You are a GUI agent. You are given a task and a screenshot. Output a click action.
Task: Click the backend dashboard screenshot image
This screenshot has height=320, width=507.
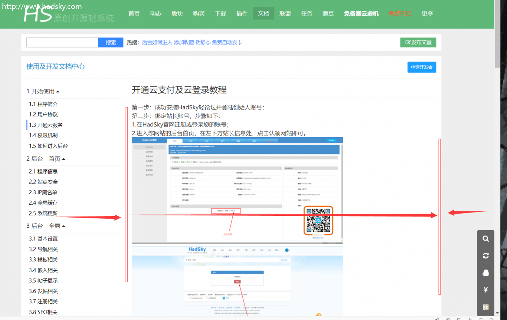tap(237, 191)
